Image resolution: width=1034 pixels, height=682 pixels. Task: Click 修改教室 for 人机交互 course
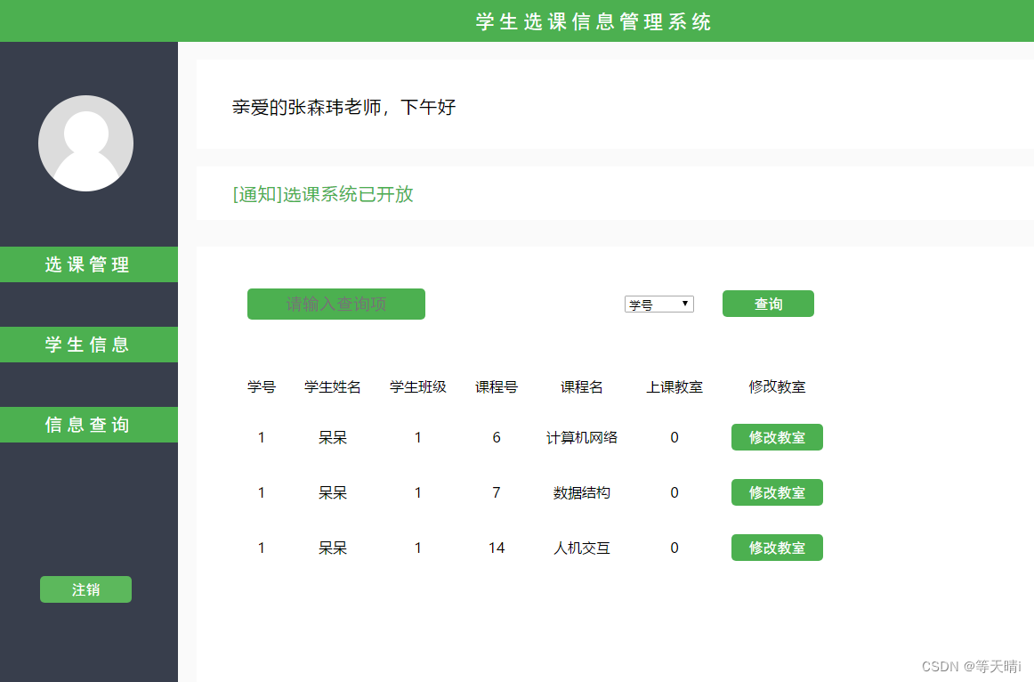tap(776, 548)
